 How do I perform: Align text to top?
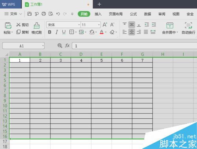(125, 24)
